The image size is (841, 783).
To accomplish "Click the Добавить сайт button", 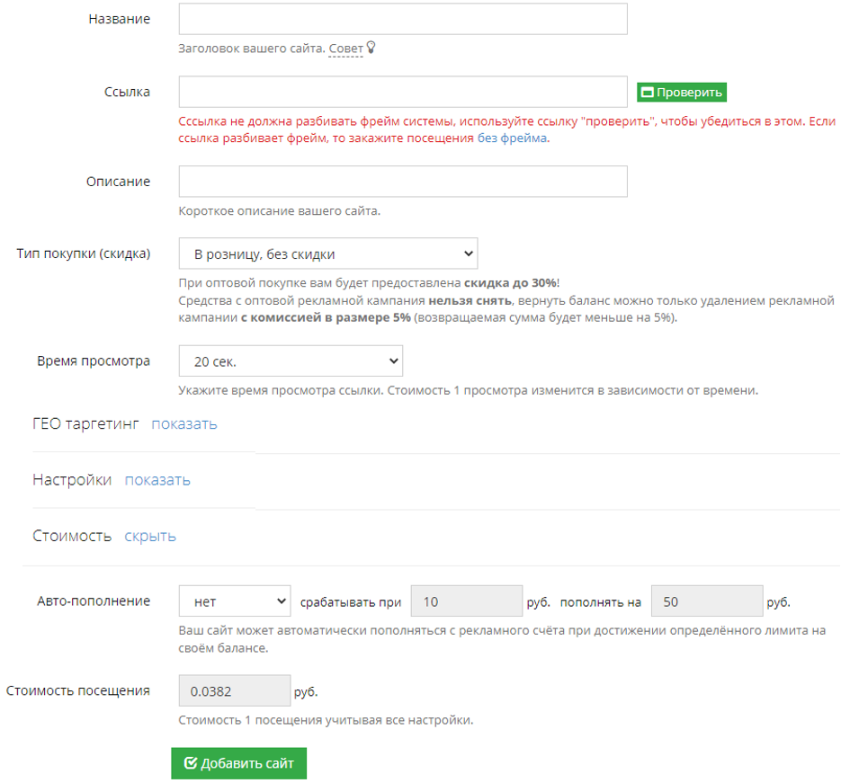I will (238, 762).
